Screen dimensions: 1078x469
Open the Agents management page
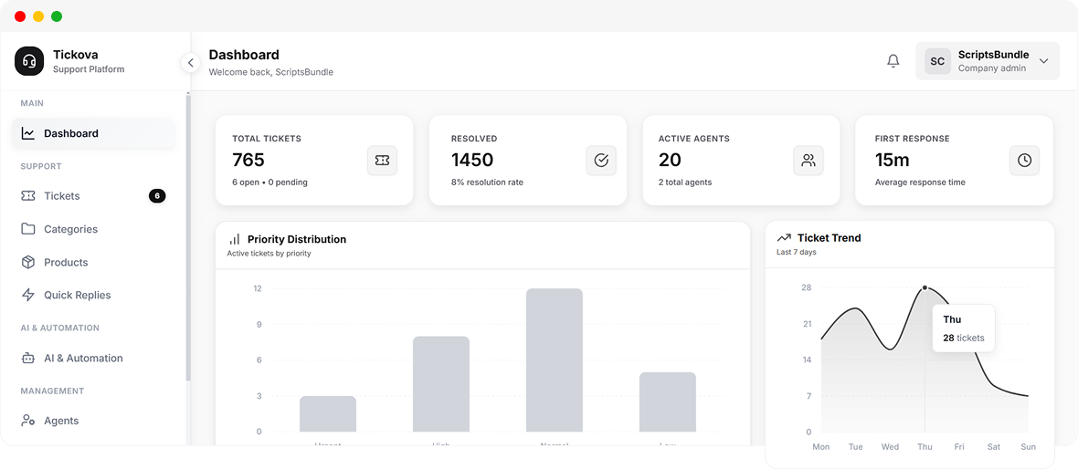(61, 421)
